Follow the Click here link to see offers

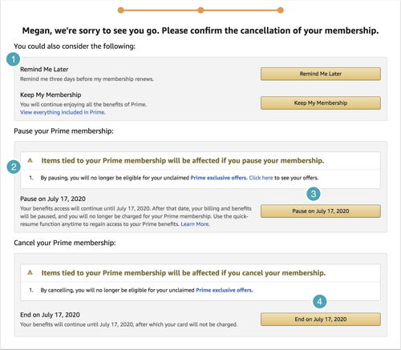(261, 178)
